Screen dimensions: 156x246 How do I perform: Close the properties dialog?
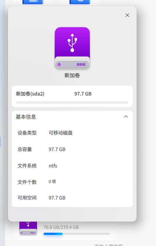(x=127, y=15)
